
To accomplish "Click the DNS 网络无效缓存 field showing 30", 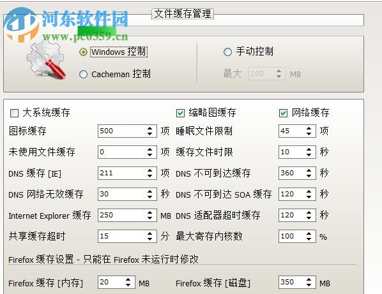I will point(127,194).
